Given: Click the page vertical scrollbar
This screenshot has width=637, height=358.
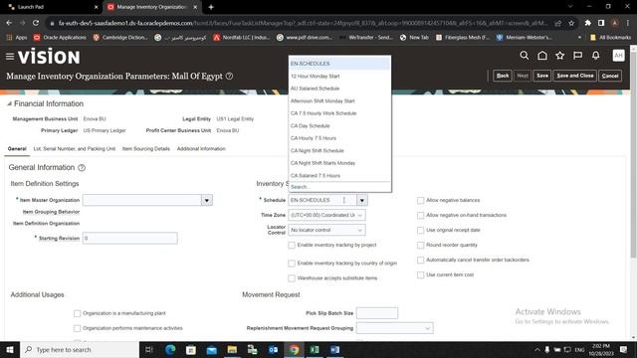Looking at the screenshot, I should click(633, 154).
